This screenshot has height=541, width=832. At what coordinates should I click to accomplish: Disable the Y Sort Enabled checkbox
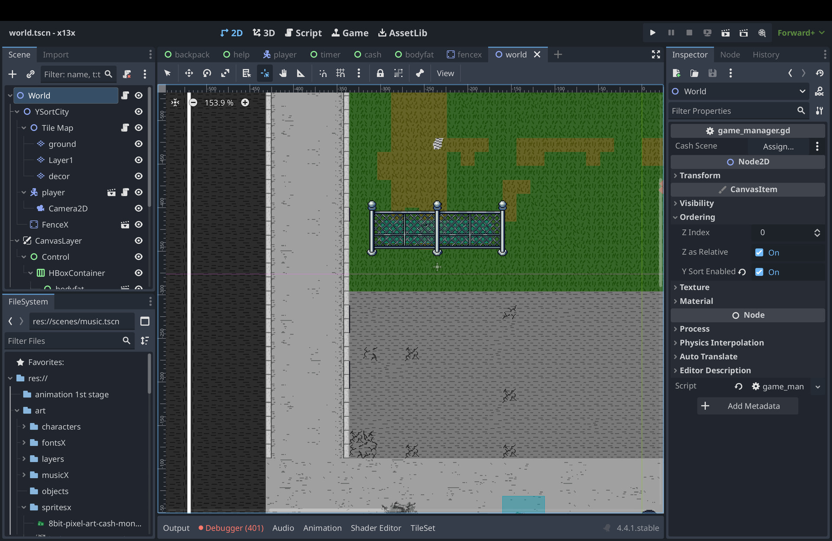pos(759,272)
